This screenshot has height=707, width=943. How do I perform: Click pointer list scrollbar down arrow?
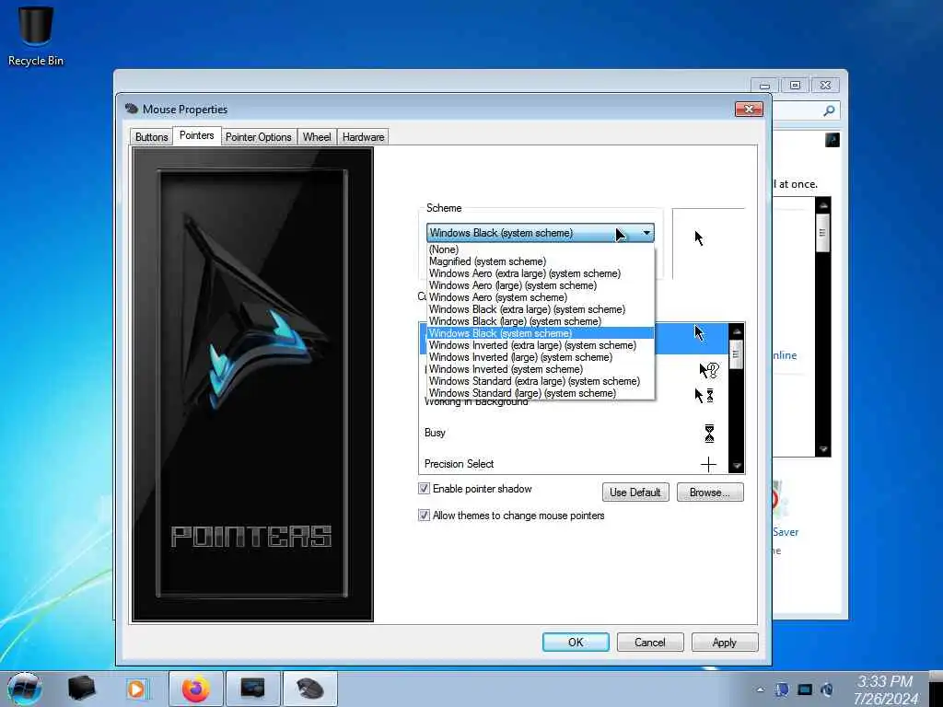tap(737, 466)
